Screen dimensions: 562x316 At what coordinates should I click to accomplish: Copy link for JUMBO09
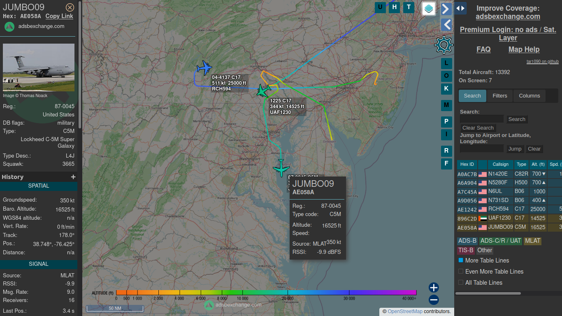click(x=59, y=16)
